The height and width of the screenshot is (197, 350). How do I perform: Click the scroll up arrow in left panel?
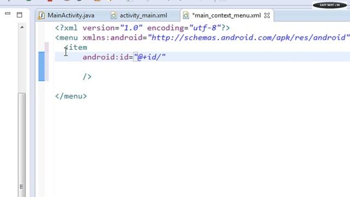pyautogui.click(x=22, y=27)
